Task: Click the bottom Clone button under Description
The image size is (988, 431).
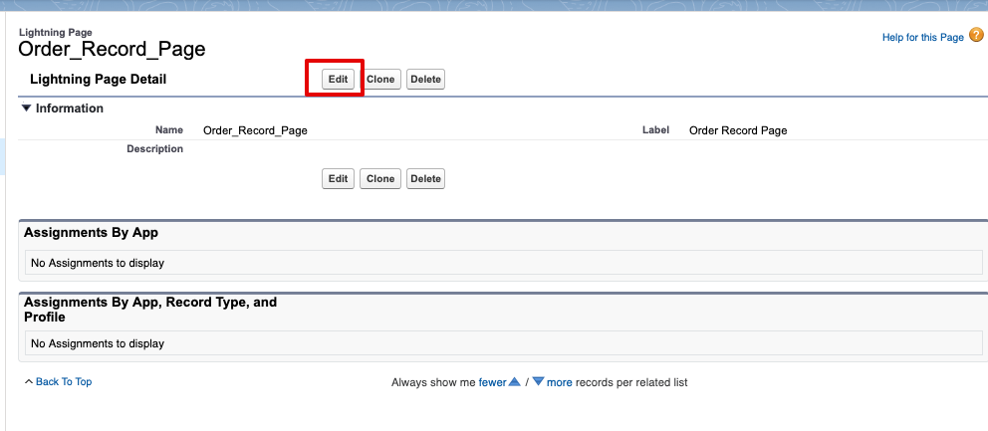Action: click(379, 179)
